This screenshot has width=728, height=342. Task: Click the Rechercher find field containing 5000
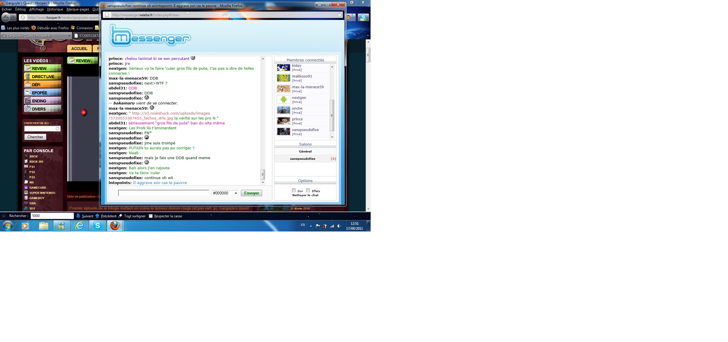tap(52, 216)
